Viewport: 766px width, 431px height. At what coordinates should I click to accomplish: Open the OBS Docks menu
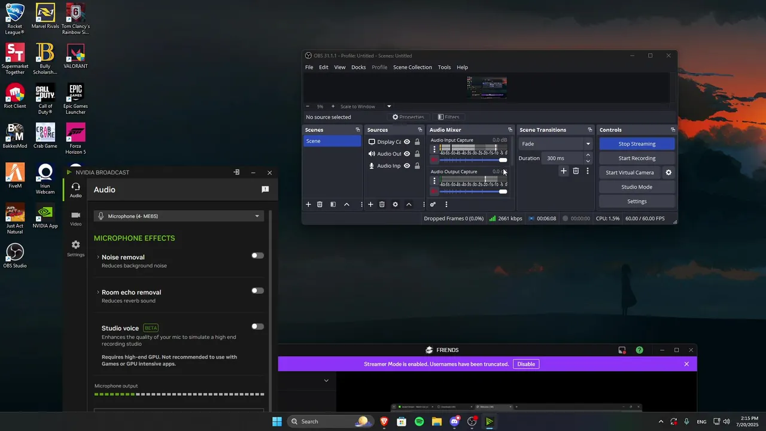click(x=358, y=67)
